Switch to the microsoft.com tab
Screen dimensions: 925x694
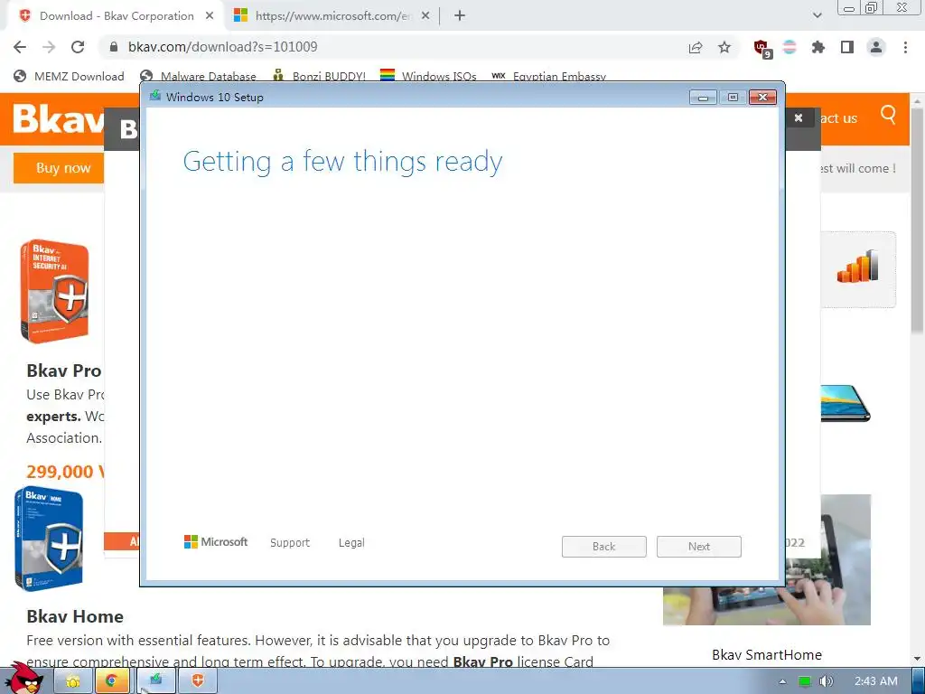[333, 16]
